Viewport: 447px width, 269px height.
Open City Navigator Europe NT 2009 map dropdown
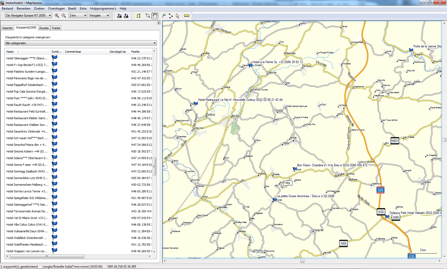(x=28, y=15)
